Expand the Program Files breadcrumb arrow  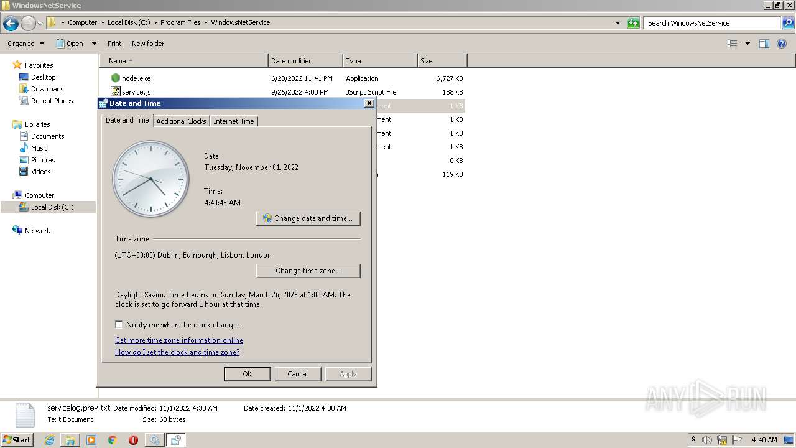206,22
